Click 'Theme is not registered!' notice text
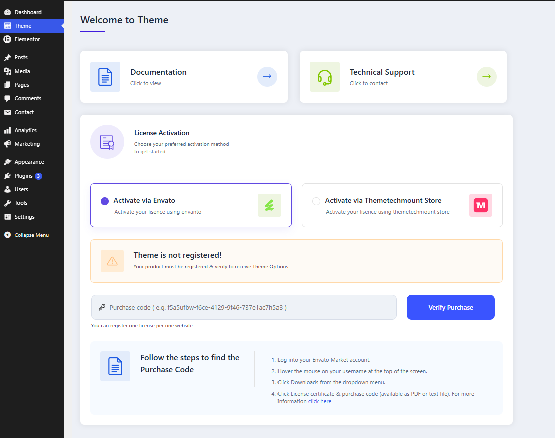The height and width of the screenshot is (438, 555). 177,255
